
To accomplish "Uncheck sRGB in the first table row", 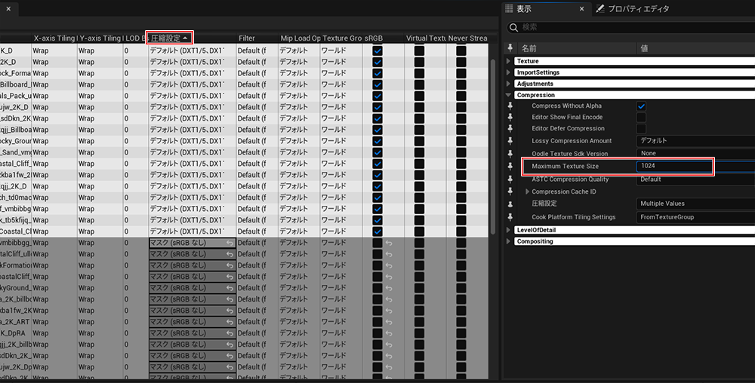I will coord(377,51).
